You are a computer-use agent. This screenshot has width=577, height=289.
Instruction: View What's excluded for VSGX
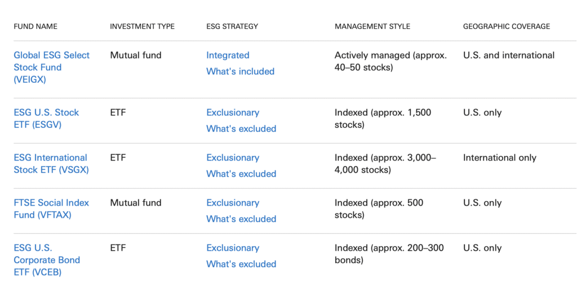pyautogui.click(x=241, y=174)
